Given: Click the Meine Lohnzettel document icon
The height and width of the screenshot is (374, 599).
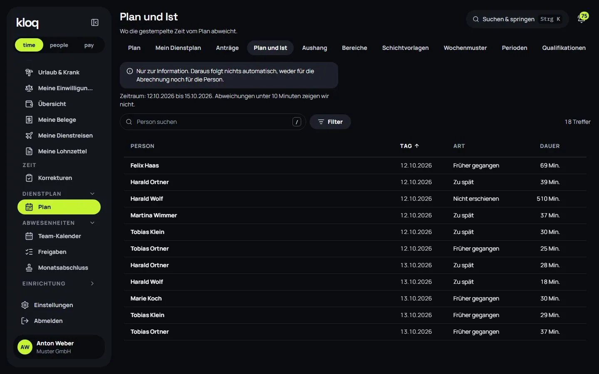Looking at the screenshot, I should pyautogui.click(x=29, y=151).
